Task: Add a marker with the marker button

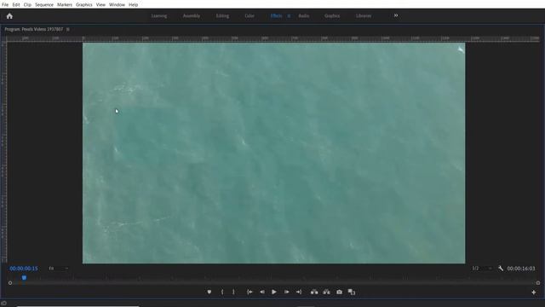Action: pyautogui.click(x=209, y=292)
